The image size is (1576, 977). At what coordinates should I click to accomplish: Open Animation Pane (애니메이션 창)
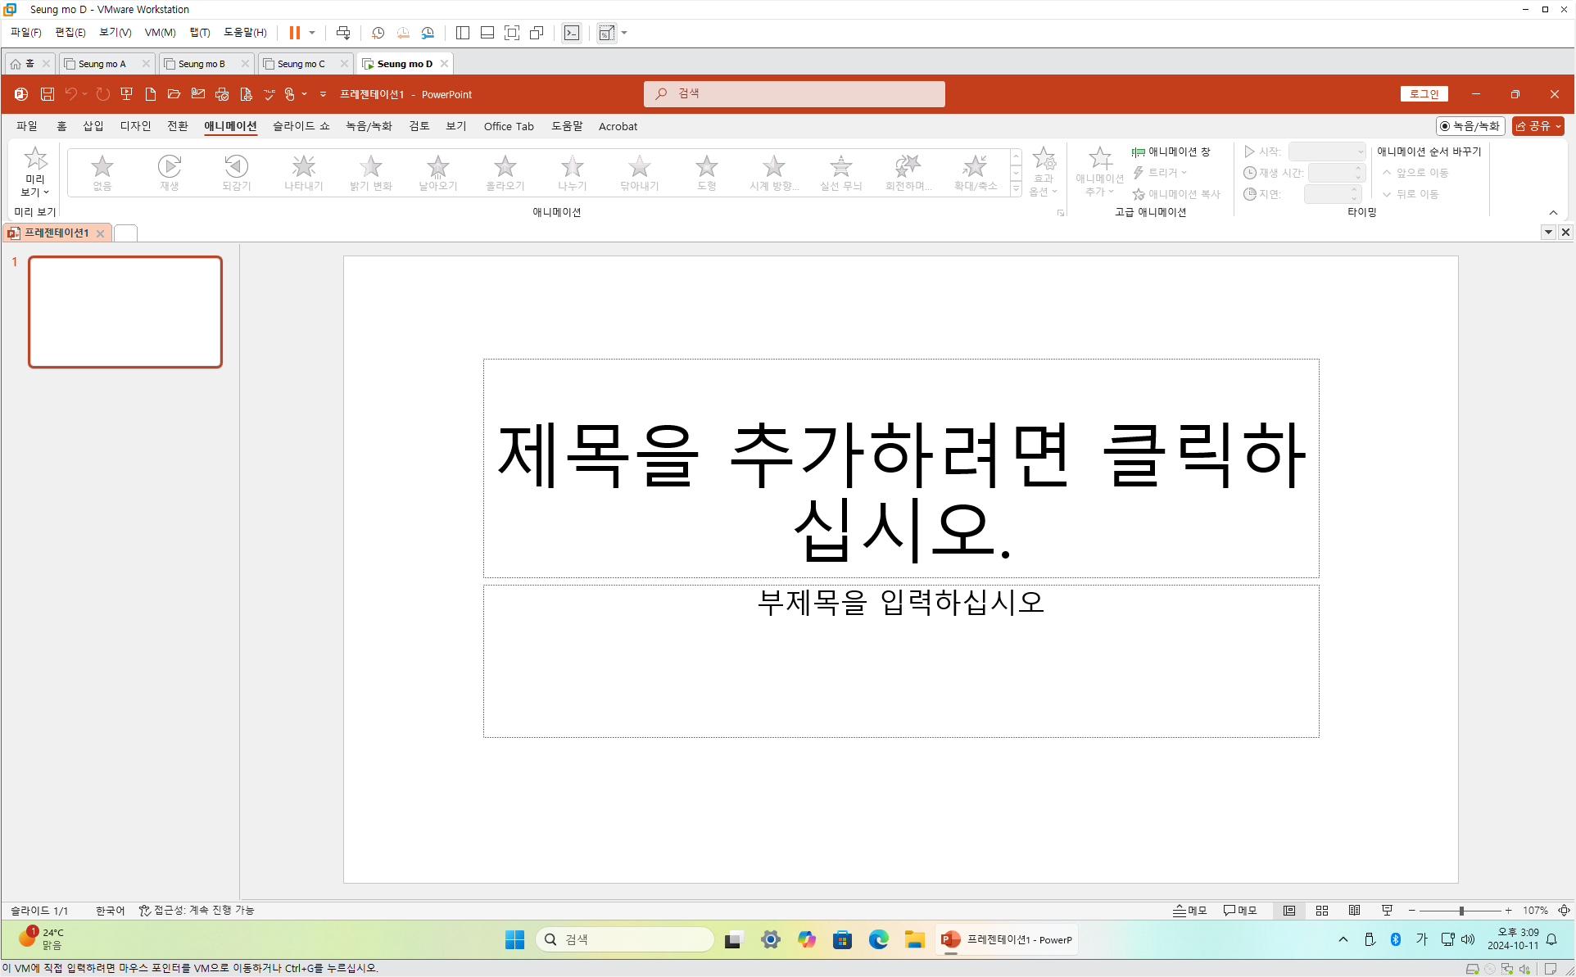(1171, 152)
